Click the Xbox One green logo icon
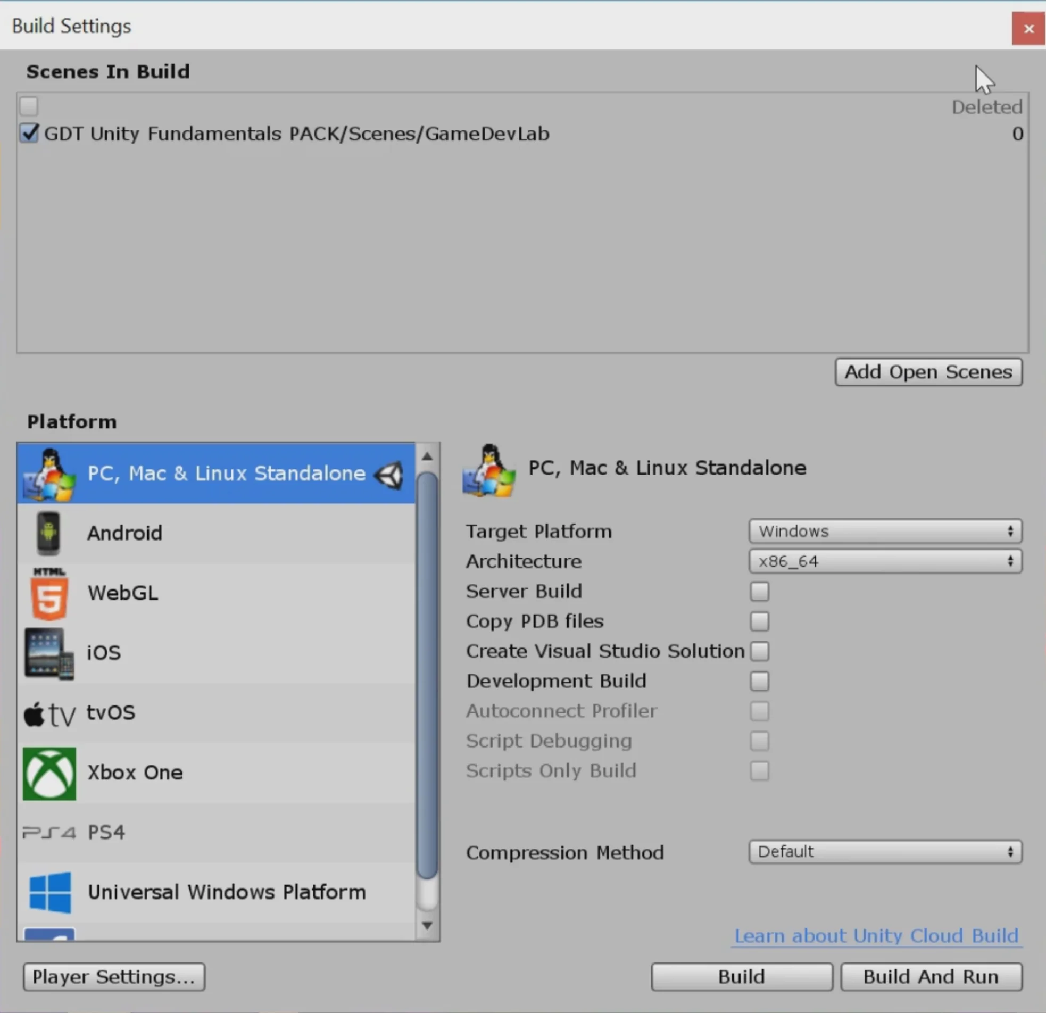Screen dimensions: 1046x1013 click(49, 774)
